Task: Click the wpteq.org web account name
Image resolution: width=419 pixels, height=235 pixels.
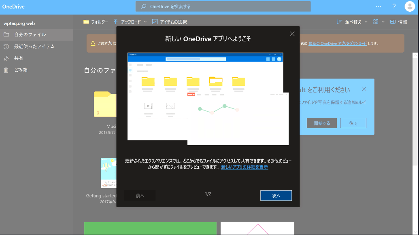Action: [19, 23]
